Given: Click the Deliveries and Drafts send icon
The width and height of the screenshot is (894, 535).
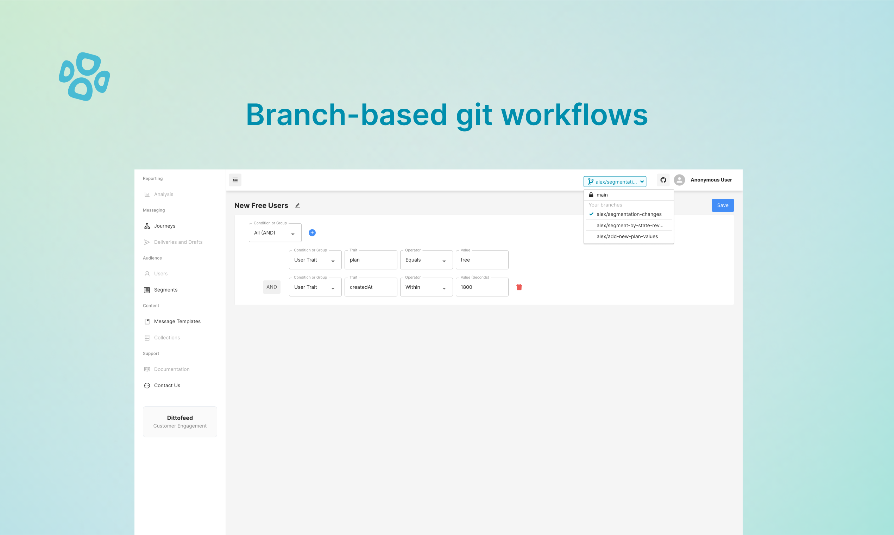Looking at the screenshot, I should click(x=147, y=242).
